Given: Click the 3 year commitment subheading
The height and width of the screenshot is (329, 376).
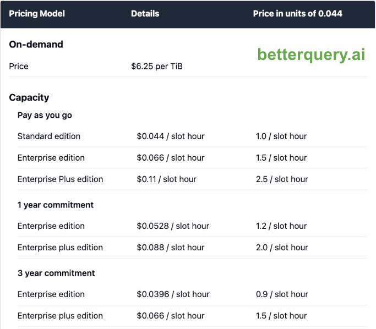Looking at the screenshot, I should point(56,273).
